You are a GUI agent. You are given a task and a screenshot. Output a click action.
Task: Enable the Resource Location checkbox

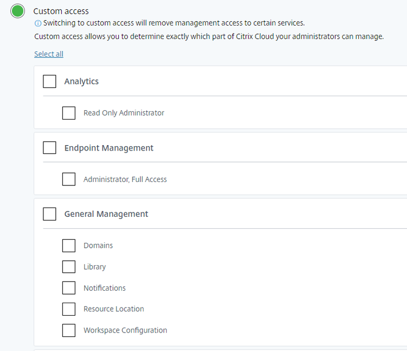tap(69, 309)
